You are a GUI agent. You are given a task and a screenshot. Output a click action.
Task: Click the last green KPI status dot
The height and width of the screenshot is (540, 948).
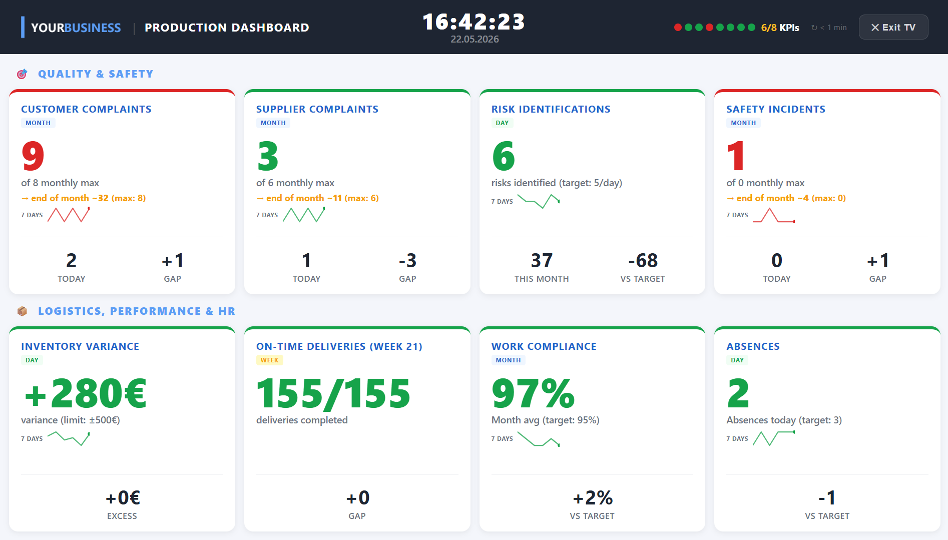point(751,28)
